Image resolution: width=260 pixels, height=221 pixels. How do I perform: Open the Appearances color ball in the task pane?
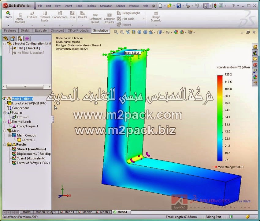coord(255,77)
